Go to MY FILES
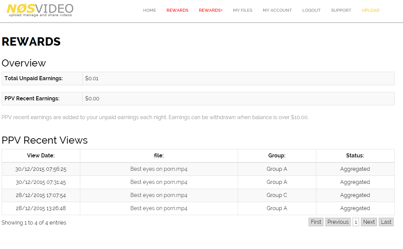The image size is (403, 249). (242, 10)
